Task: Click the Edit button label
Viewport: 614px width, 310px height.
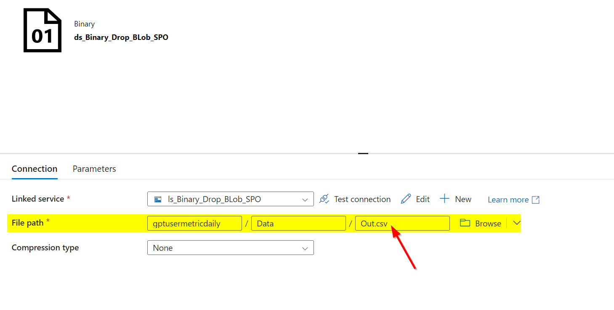Action: pos(423,199)
